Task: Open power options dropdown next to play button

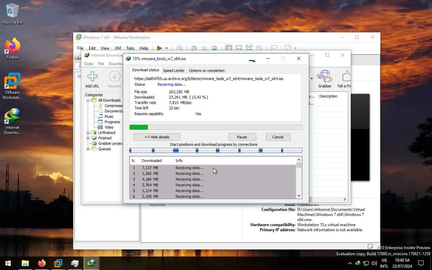Action: point(167,48)
